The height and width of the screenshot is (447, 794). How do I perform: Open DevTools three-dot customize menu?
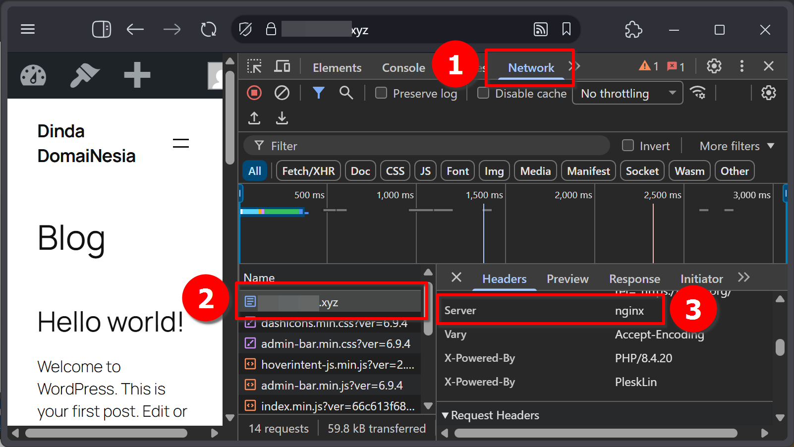pyautogui.click(x=742, y=66)
